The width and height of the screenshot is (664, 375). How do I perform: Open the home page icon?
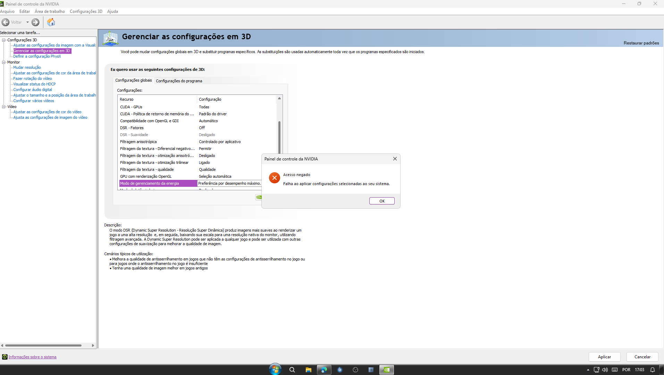click(51, 22)
